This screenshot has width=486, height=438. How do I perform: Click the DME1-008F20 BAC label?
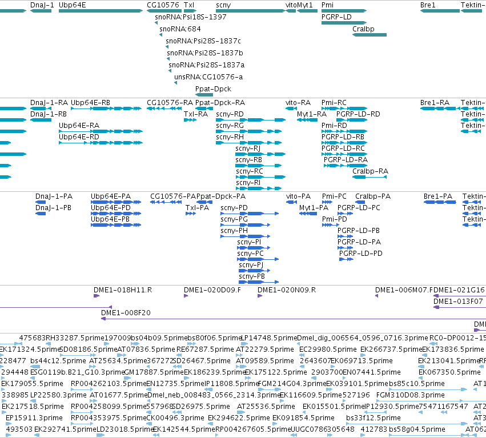(126, 313)
